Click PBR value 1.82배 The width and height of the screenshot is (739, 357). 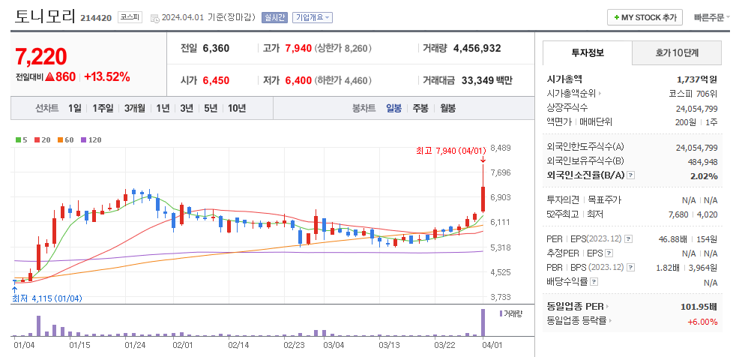point(667,268)
